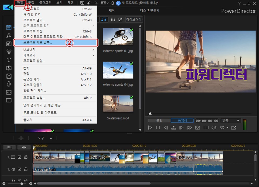Open the View menu
Screen dimensions: 259x187
59,3
